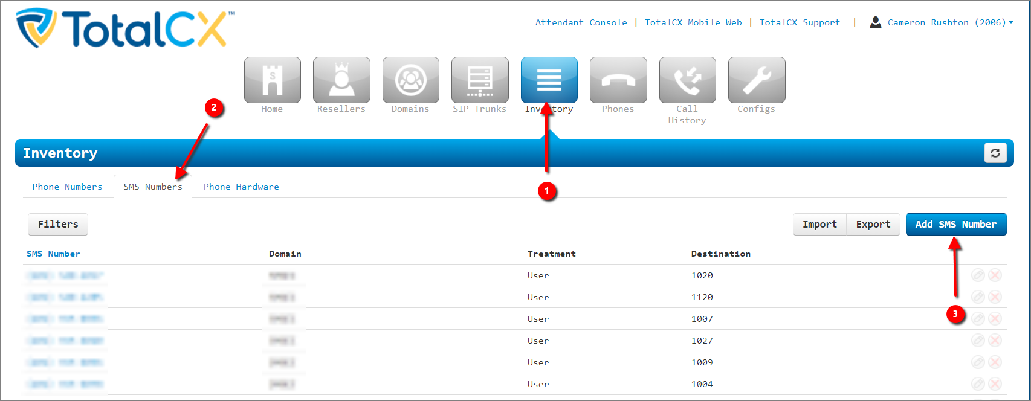Open the TotalCX Mobile Web link
Viewport: 1031px width, 401px height.
pos(693,22)
